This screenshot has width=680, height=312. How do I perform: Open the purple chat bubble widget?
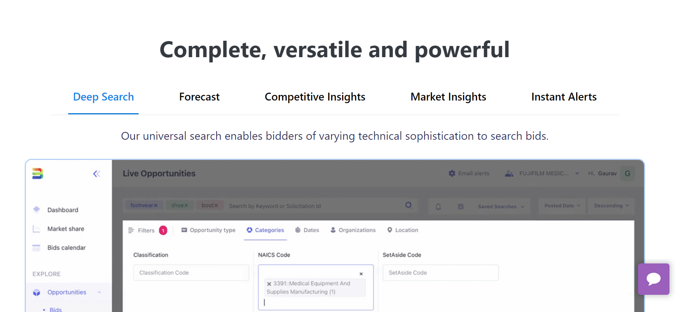(653, 279)
